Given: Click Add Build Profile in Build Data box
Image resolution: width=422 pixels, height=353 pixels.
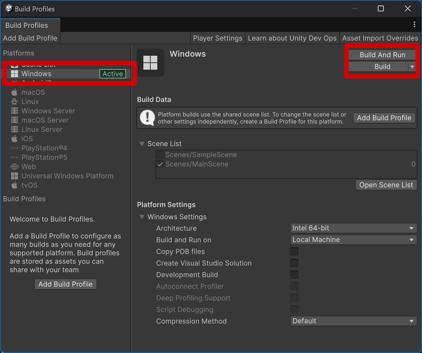Looking at the screenshot, I should (x=384, y=118).
